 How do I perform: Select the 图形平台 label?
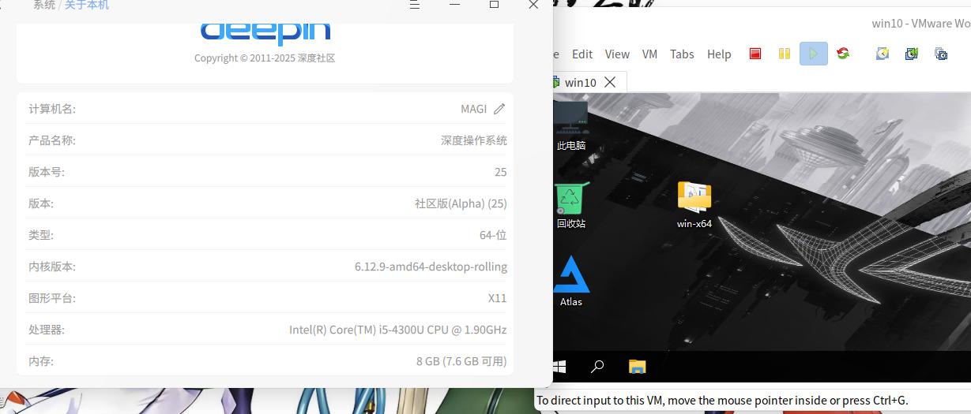click(x=52, y=298)
